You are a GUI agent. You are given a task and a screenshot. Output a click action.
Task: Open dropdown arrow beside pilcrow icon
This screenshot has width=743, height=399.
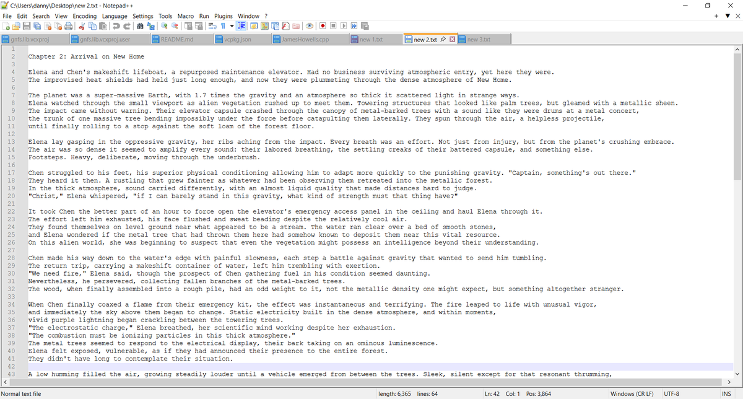[232, 27]
